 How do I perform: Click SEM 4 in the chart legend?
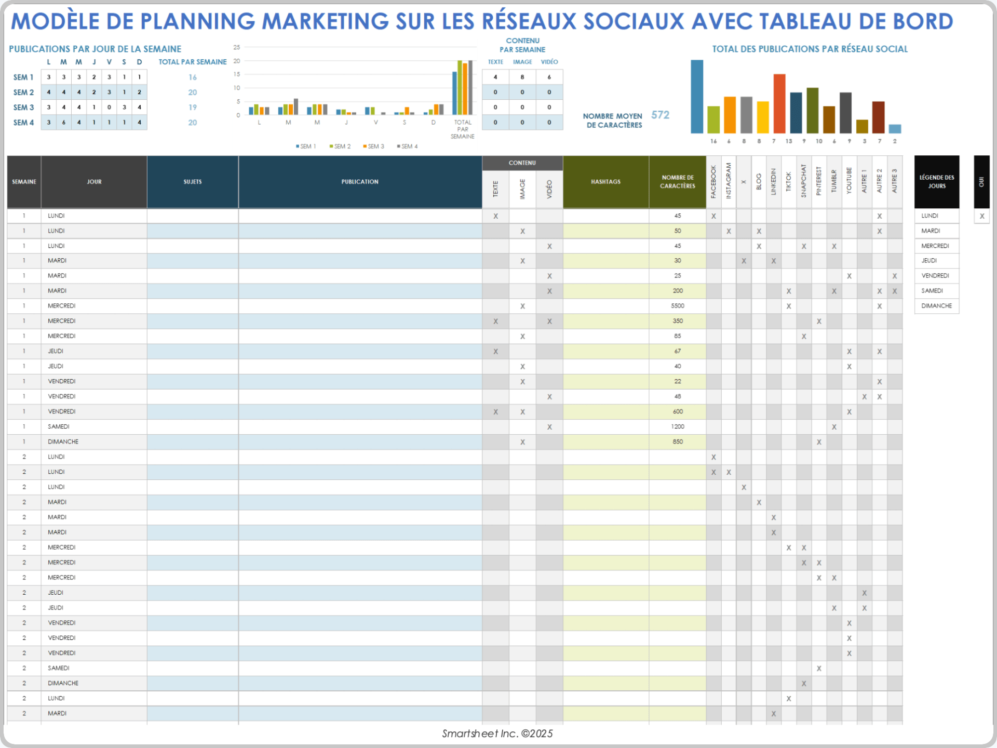407,146
